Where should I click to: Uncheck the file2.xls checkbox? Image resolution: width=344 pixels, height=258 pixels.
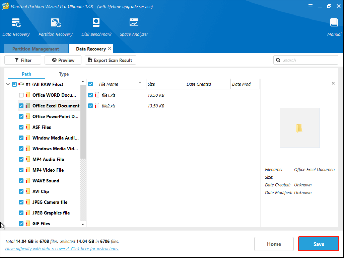[x=90, y=106]
